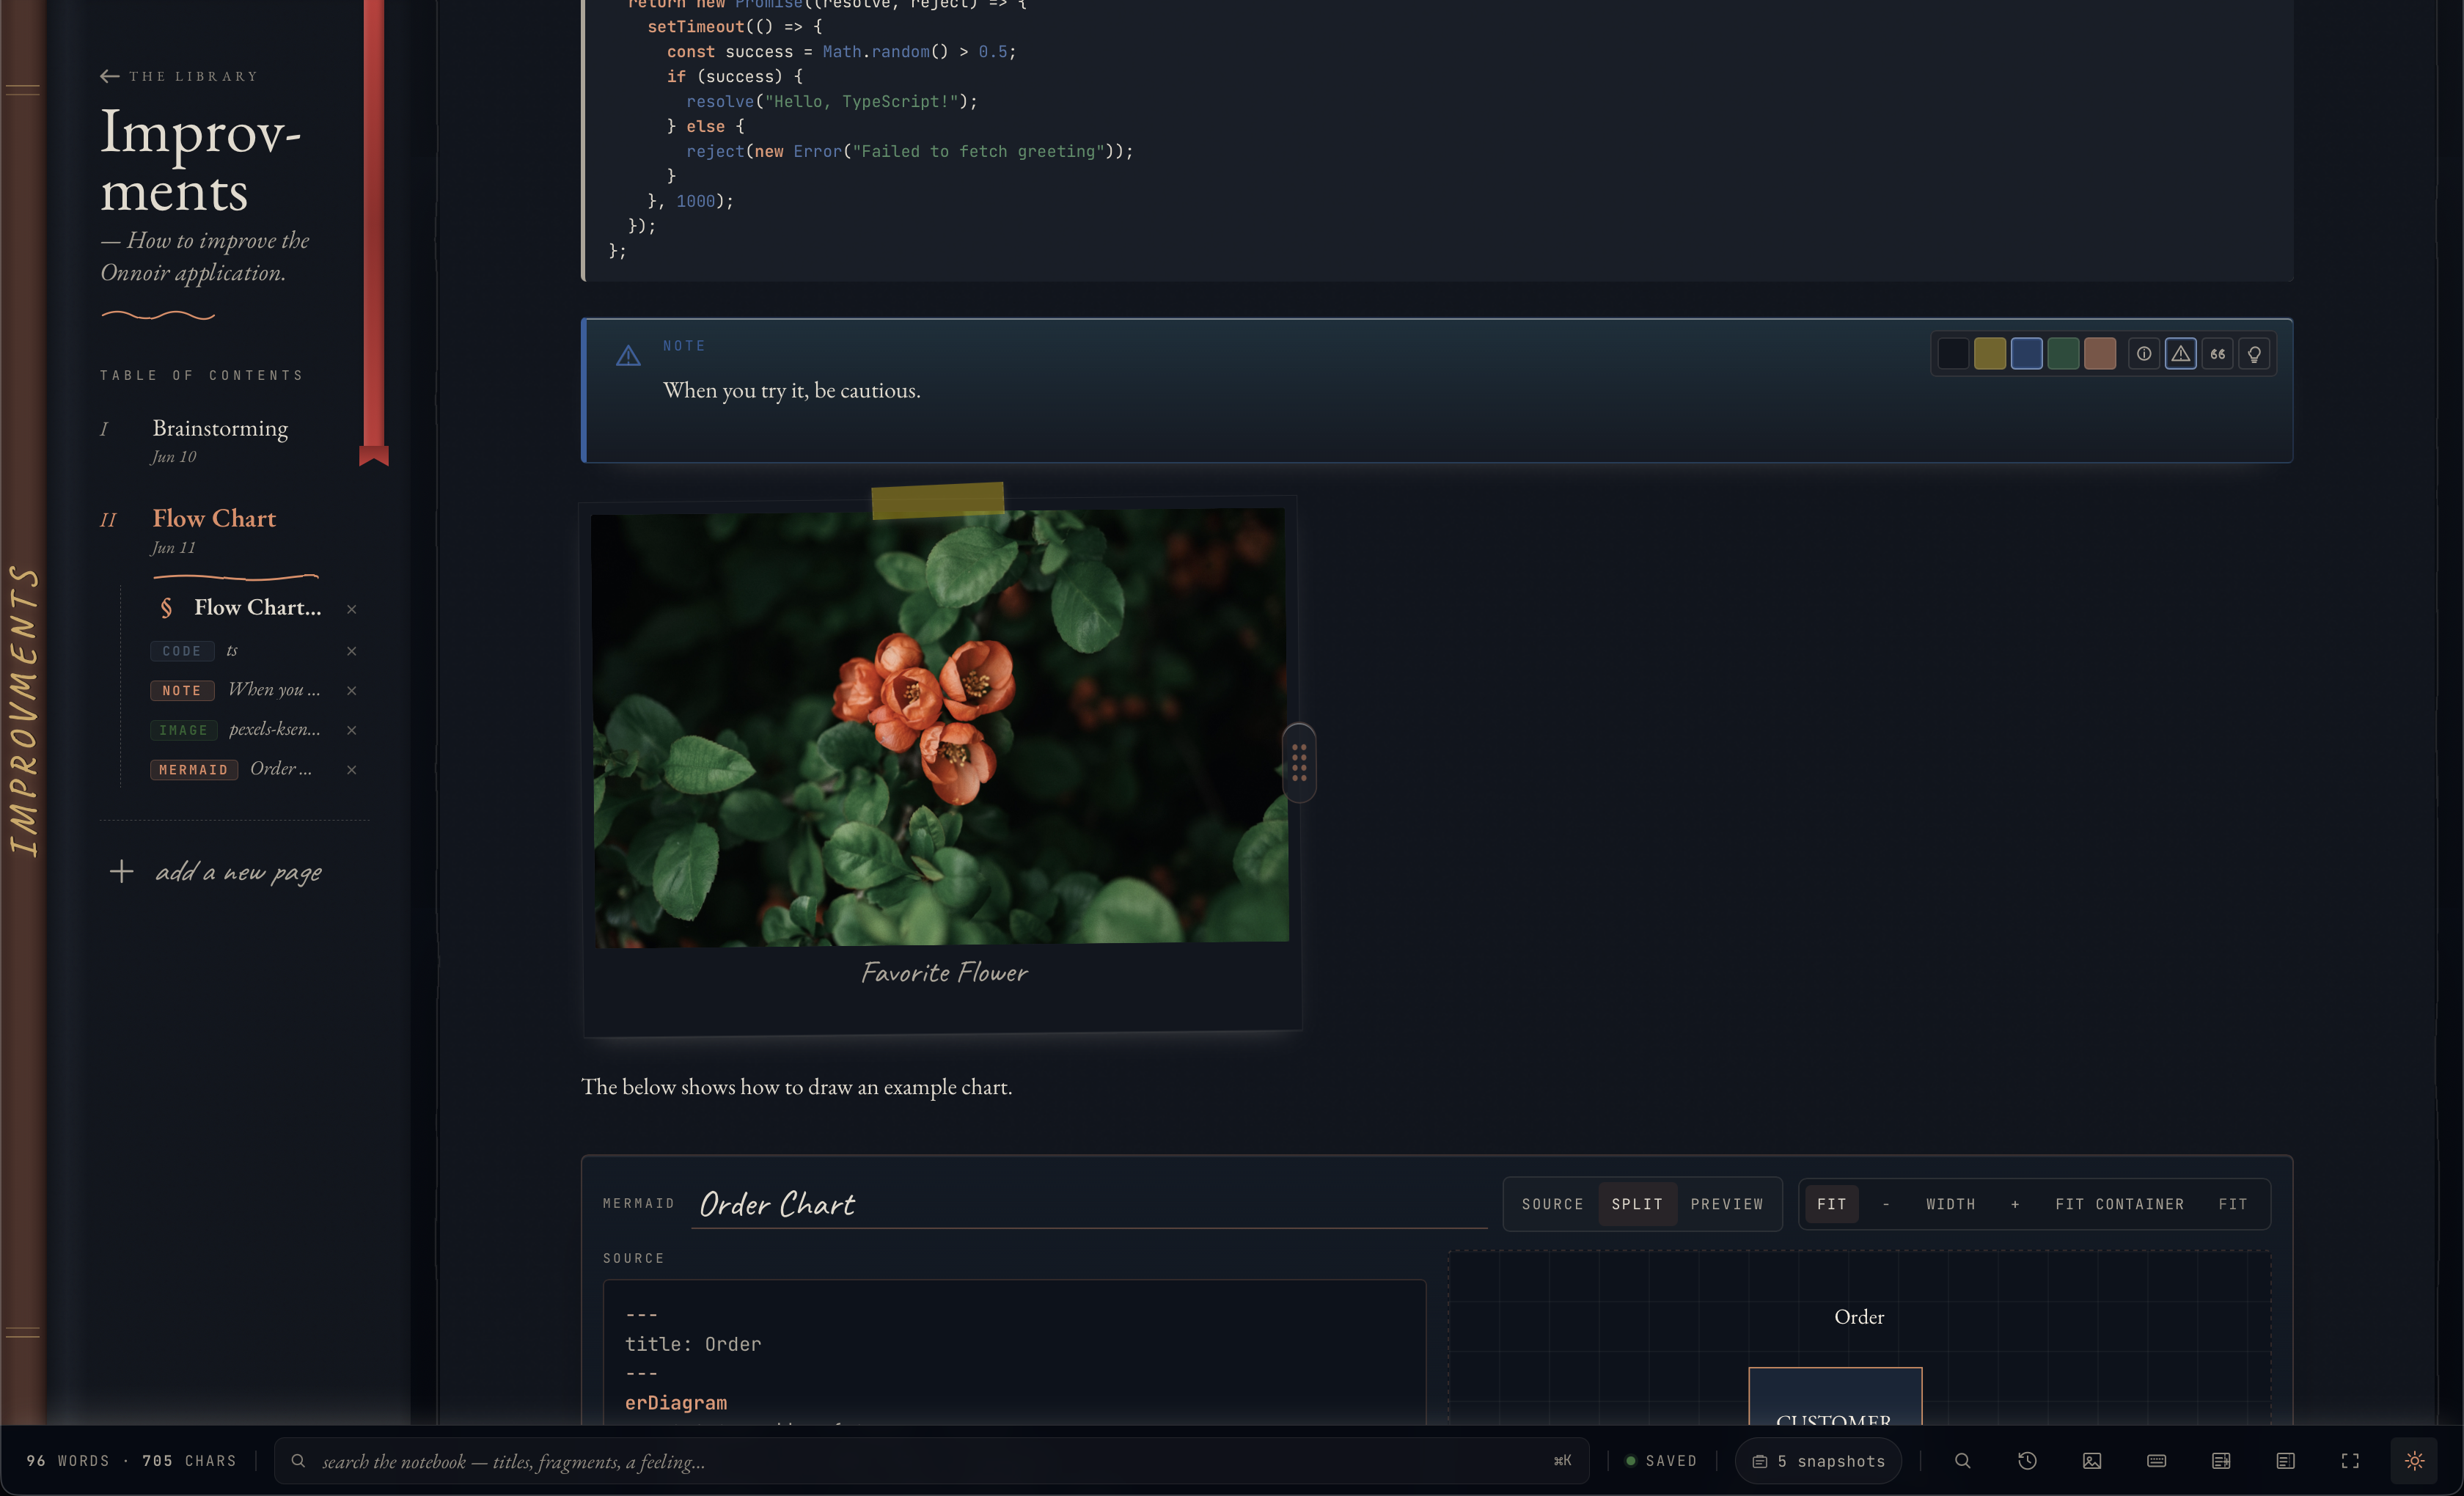Image resolution: width=2464 pixels, height=1496 pixels.
Task: Remove the IMAGE entry from contents
Action: click(351, 730)
